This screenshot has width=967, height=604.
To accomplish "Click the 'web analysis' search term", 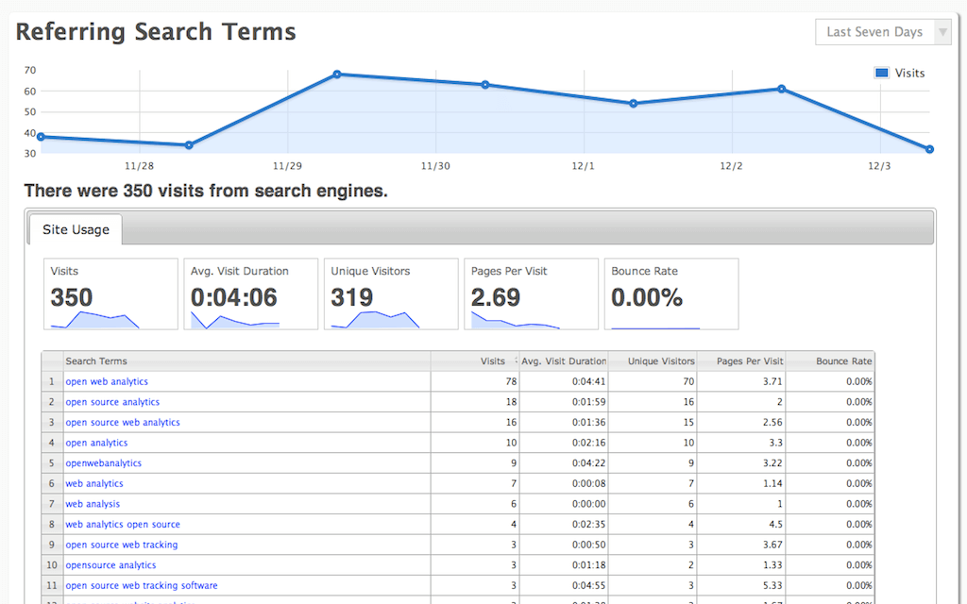I will [x=93, y=504].
